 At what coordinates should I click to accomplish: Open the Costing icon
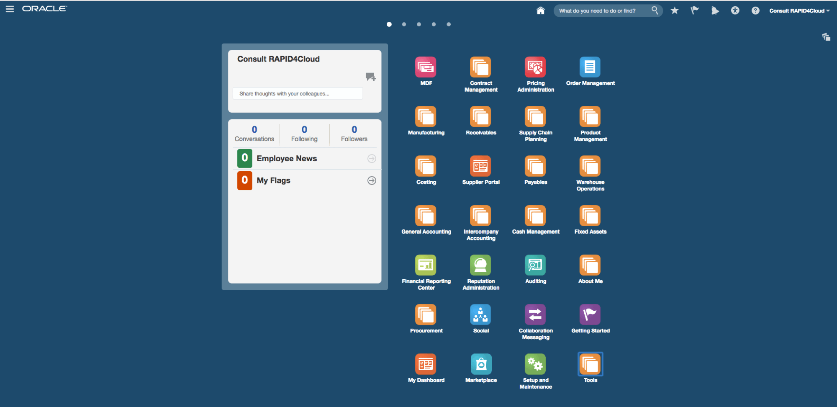tap(426, 166)
